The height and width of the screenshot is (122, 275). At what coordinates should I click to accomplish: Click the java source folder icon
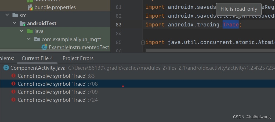(30, 32)
